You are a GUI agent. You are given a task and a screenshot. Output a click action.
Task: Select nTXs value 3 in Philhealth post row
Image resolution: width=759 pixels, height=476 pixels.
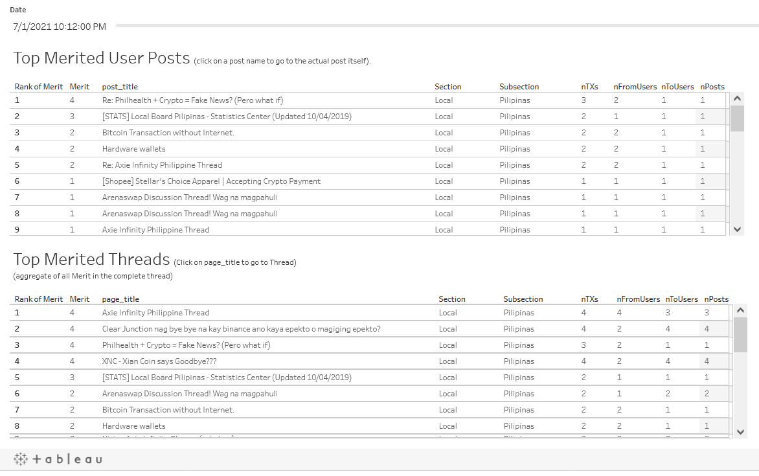coord(583,100)
